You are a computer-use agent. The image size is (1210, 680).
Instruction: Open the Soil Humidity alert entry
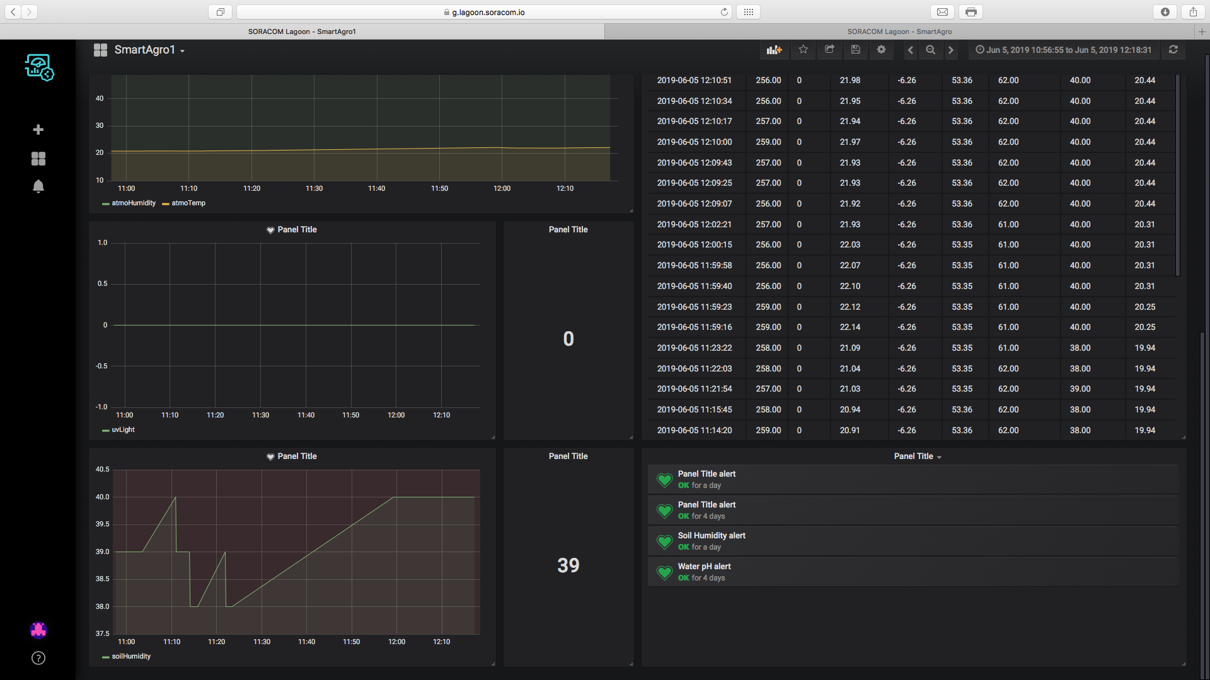(712, 536)
